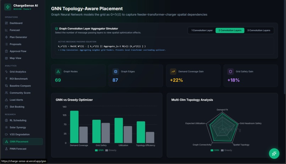Click the Solar Synergy sun icon
286x164 pixels.
click(x=6, y=127)
